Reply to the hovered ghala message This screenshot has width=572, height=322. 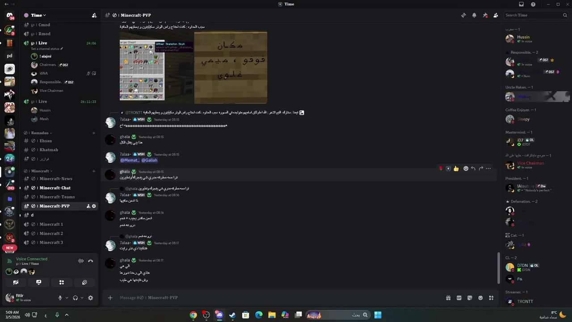(473, 169)
